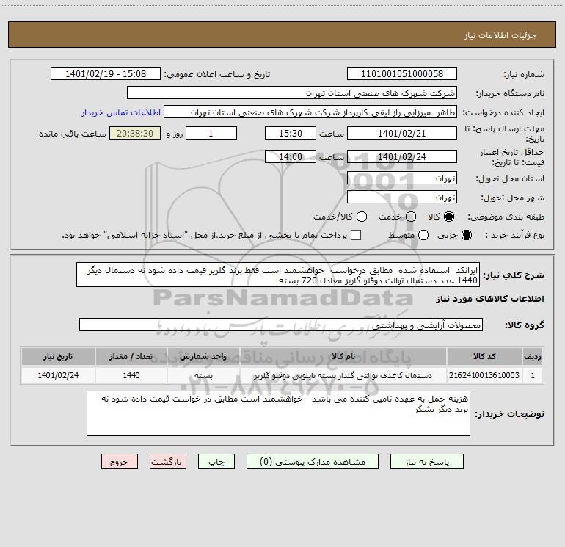
Task: Click the announcement date field 1401/02/19 - 15:08
Action: pos(106,73)
